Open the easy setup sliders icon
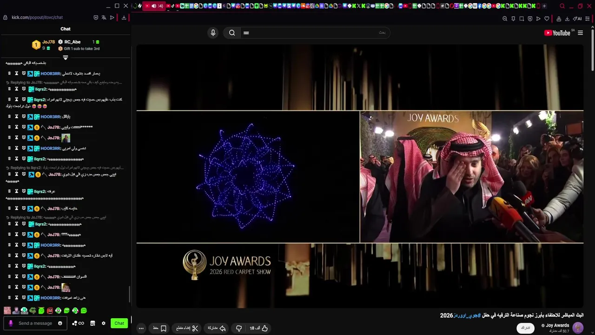The width and height of the screenshot is (595, 335). coord(588,19)
